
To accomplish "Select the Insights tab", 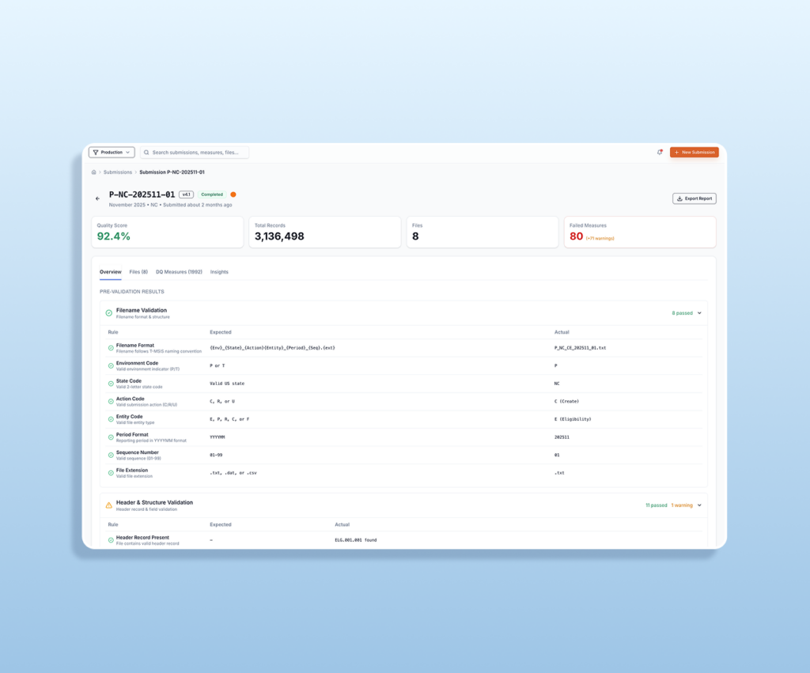I will [219, 272].
